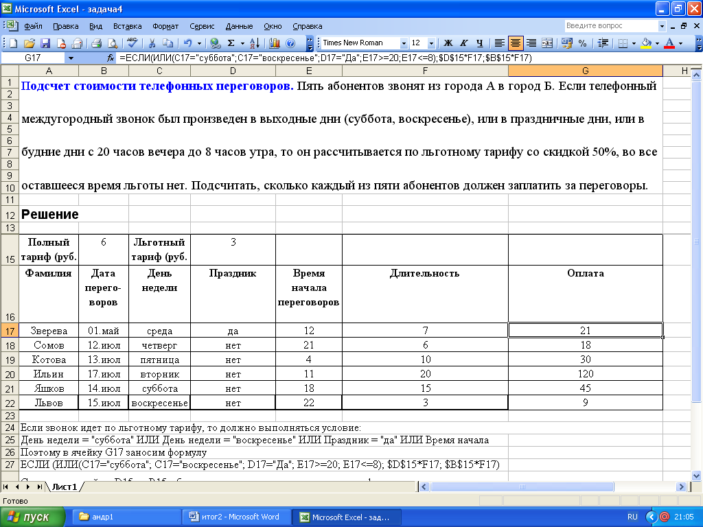Click the Open file folder icon
The image size is (703, 527).
point(29,43)
